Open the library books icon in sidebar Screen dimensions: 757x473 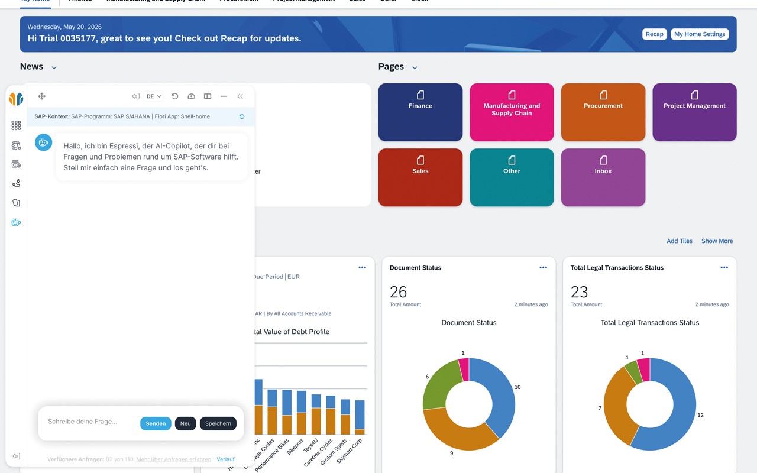[x=16, y=145]
